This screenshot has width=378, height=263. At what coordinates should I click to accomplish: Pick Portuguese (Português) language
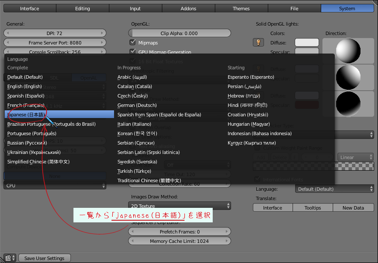(59, 133)
